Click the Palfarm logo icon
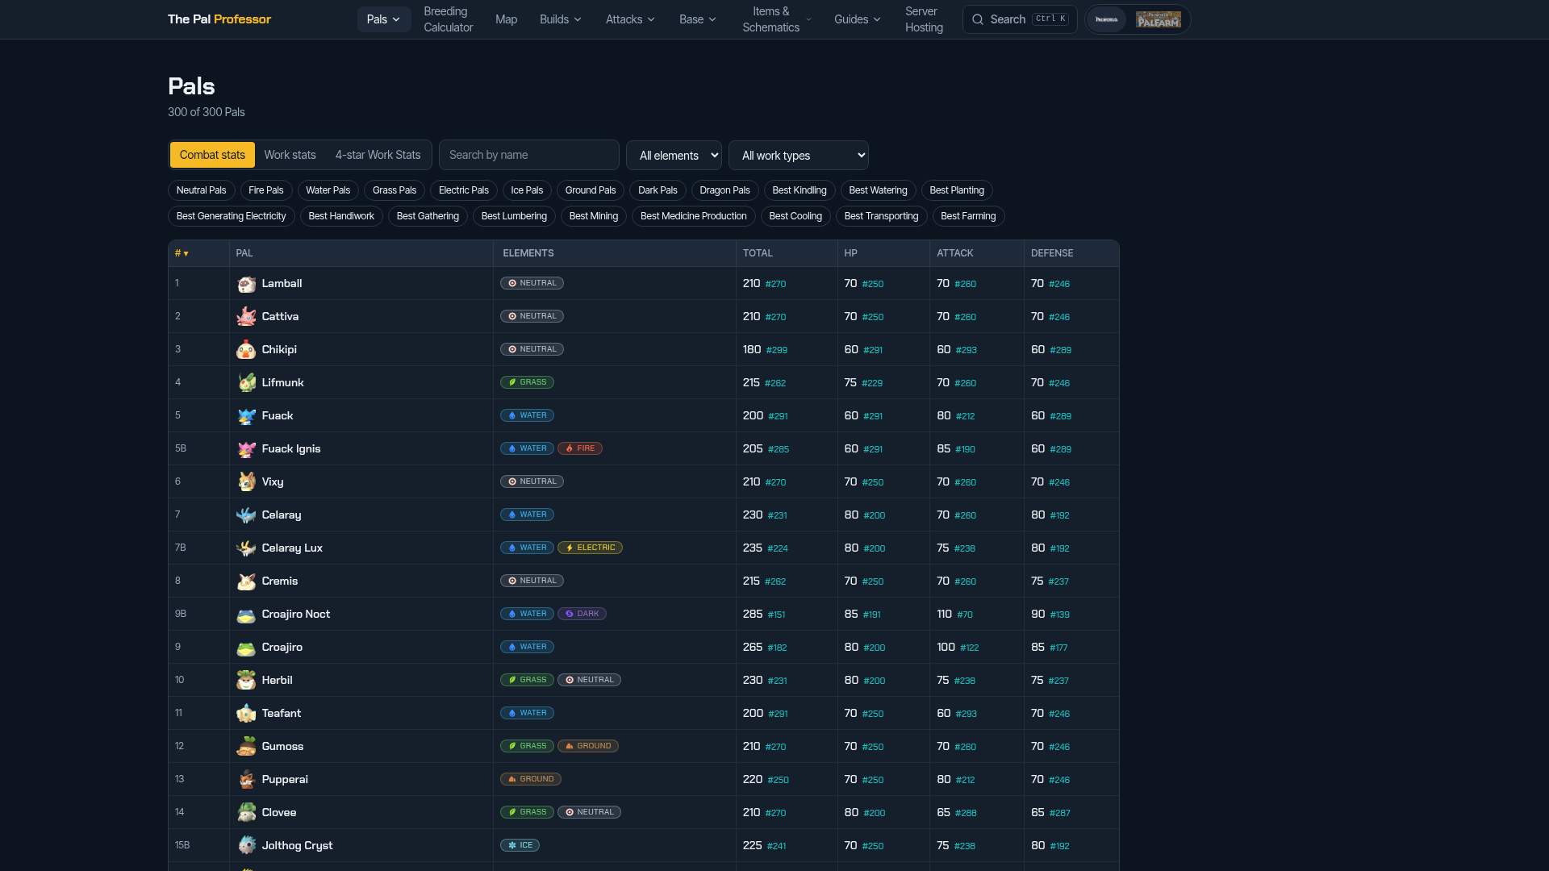Image resolution: width=1549 pixels, height=871 pixels. [1159, 19]
